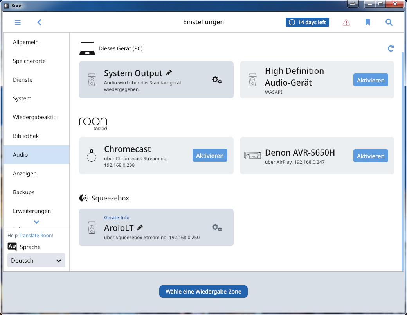
Task: Open the Wiedergabeaktionen settings section
Action: click(36, 117)
